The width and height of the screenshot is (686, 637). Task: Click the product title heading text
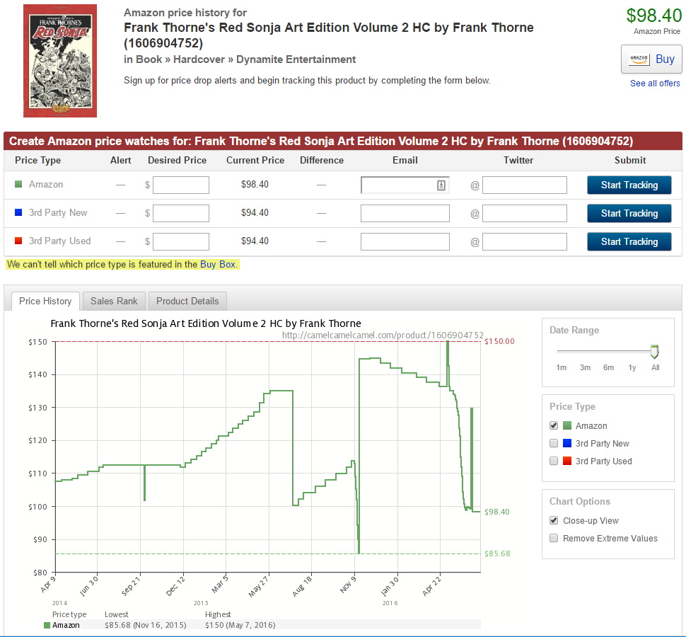click(329, 35)
